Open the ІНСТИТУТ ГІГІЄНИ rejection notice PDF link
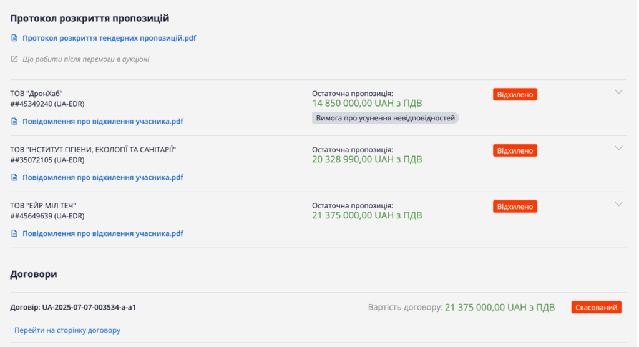 coord(103,177)
